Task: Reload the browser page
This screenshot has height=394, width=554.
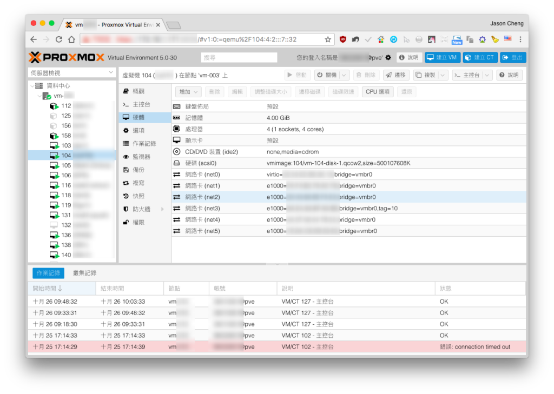Action: tap(58, 39)
